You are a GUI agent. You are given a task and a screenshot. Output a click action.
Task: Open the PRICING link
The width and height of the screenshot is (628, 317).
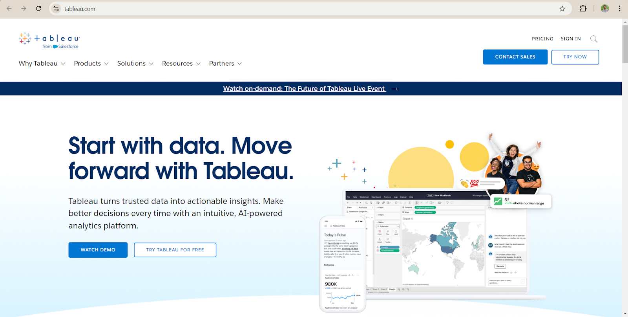coord(542,39)
